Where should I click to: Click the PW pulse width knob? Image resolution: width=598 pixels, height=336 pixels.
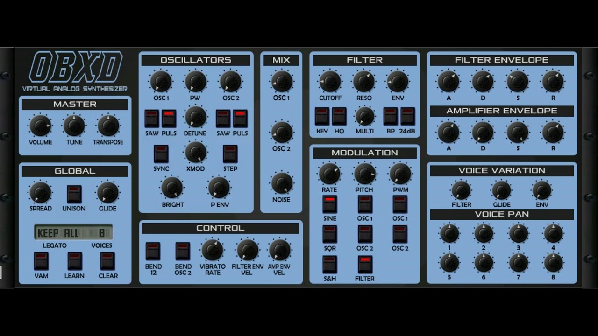(195, 82)
